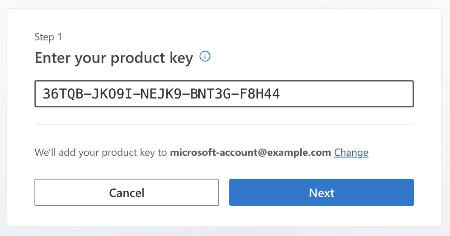Focus the product key input field

pos(224,94)
